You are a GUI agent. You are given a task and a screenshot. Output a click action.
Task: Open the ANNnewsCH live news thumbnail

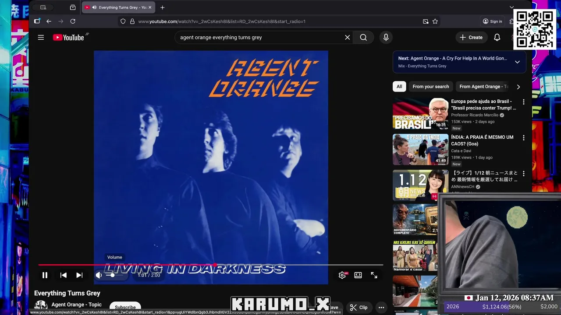[420, 185]
